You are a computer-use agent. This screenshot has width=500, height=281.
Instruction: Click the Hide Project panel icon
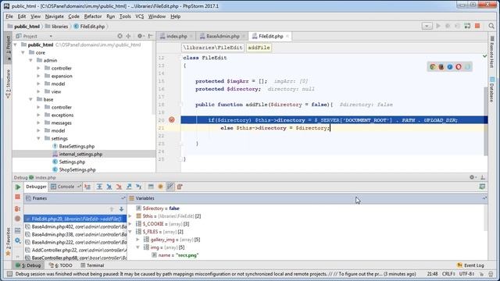tap(151, 37)
